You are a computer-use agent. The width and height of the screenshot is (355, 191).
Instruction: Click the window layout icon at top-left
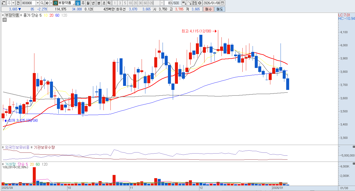3,3
